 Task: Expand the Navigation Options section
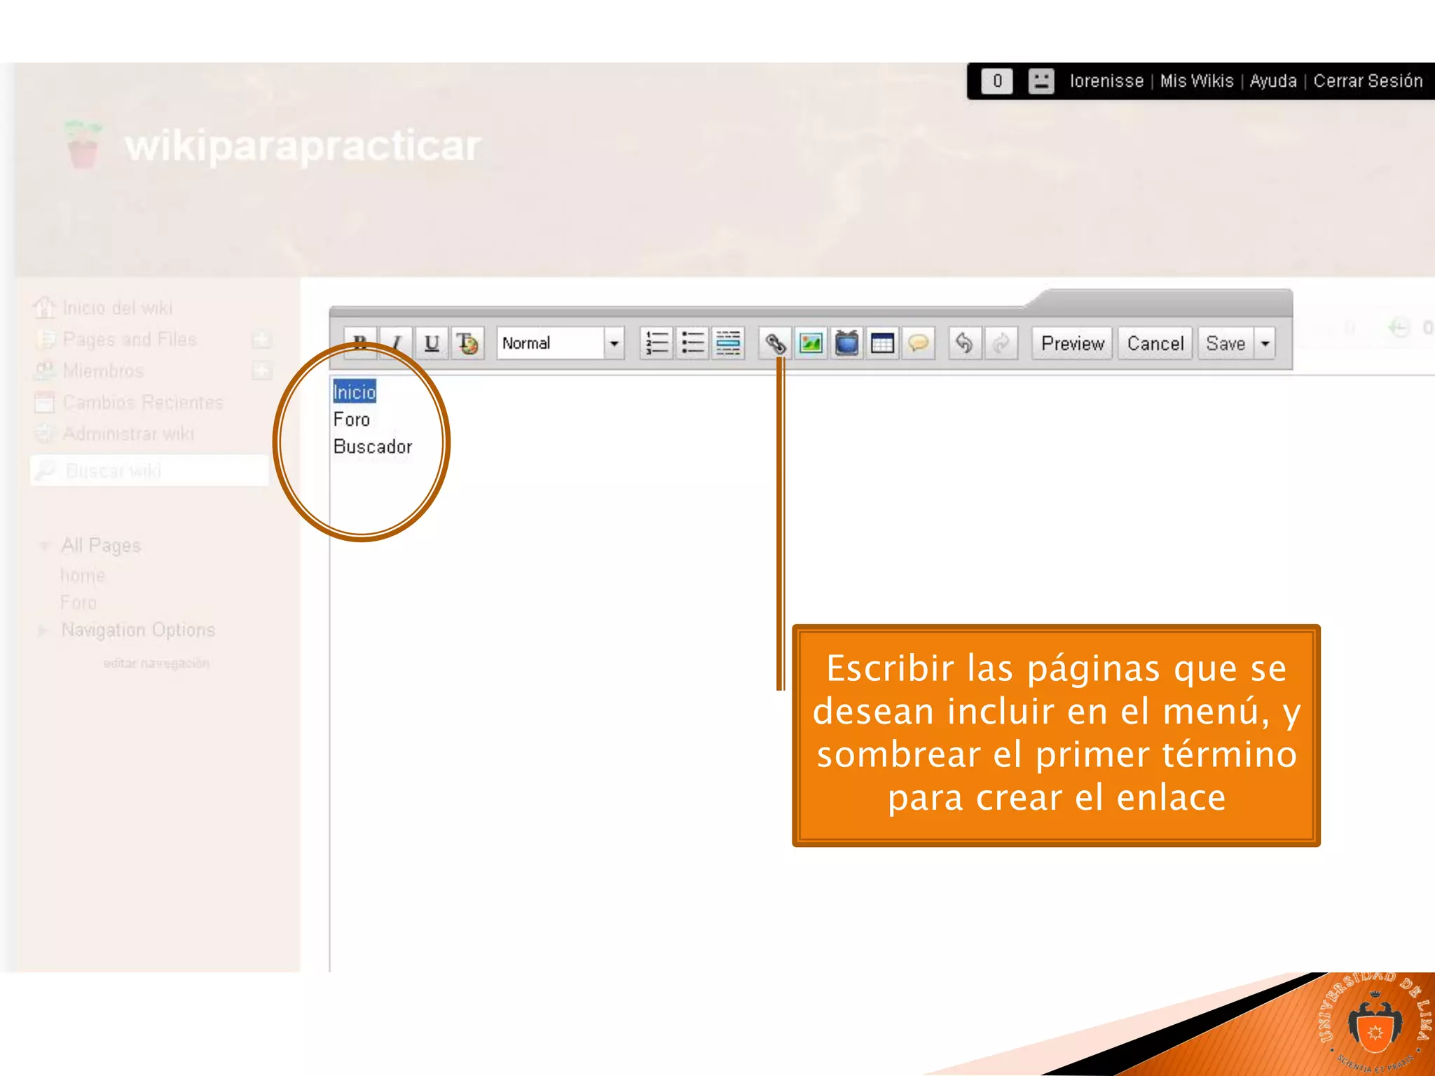(42, 630)
